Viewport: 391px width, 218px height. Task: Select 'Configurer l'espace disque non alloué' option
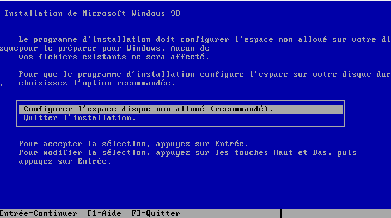pos(147,109)
